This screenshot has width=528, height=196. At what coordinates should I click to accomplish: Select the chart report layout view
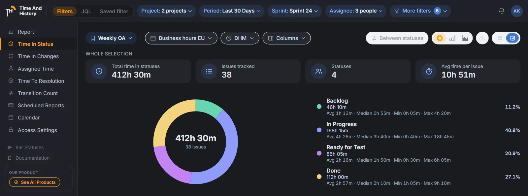pos(512,38)
